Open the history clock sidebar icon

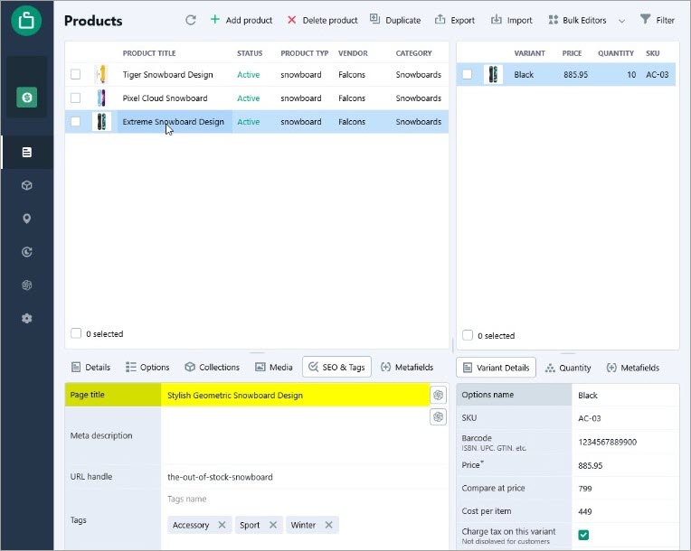(27, 252)
